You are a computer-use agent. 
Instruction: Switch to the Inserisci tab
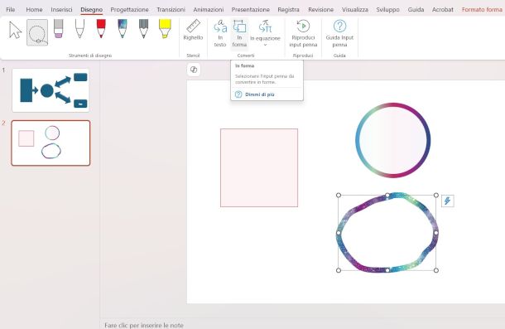click(x=61, y=10)
